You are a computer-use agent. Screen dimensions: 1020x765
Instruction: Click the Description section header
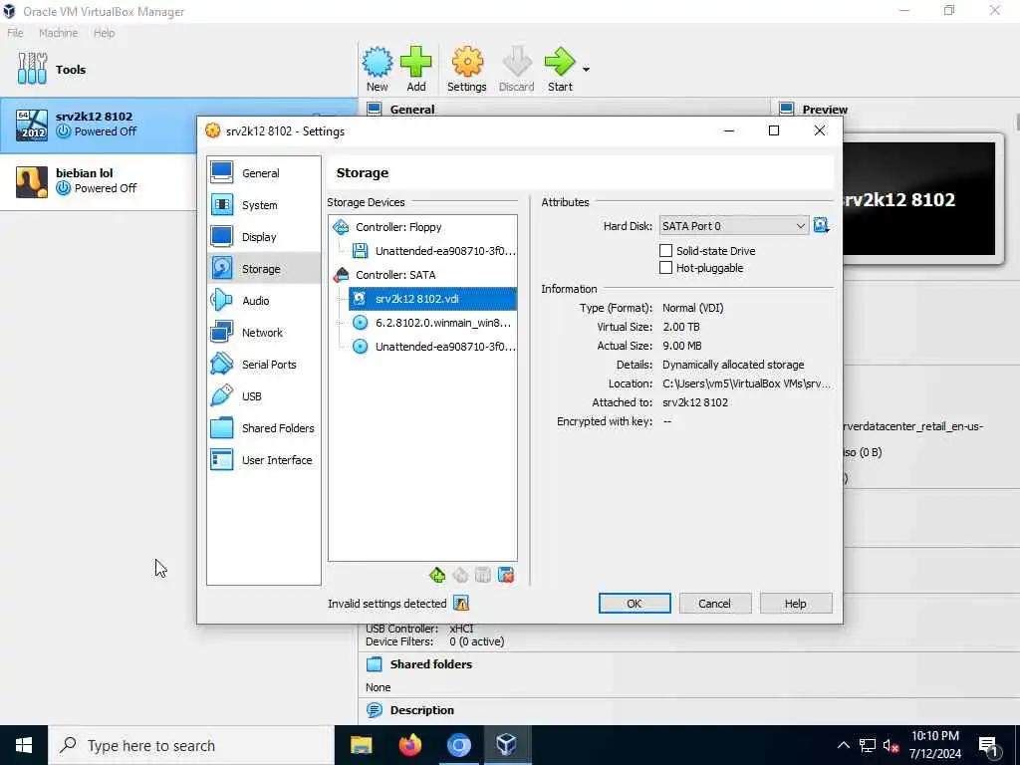[x=421, y=710]
